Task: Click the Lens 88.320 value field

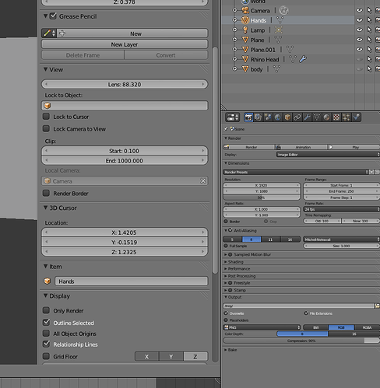Action: (125, 85)
